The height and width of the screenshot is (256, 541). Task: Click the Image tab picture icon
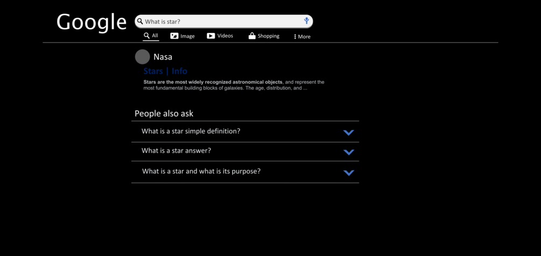tap(174, 36)
